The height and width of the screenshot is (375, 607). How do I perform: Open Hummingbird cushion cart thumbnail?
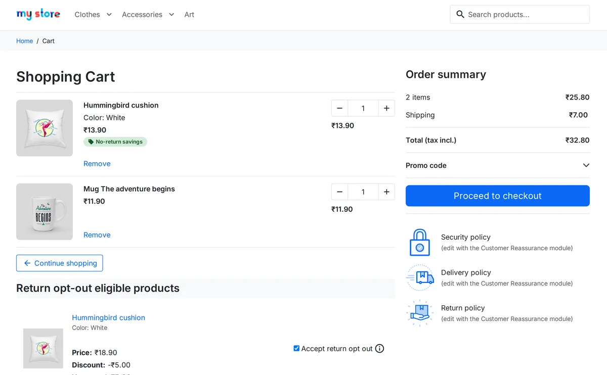click(x=45, y=128)
